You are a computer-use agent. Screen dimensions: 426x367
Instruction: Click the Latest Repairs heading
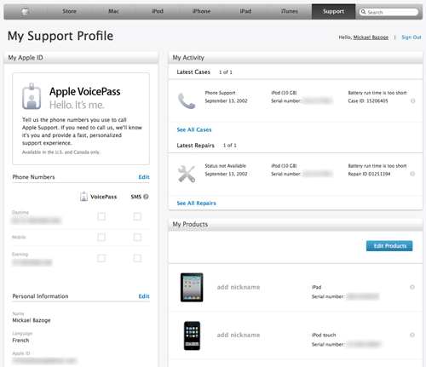click(x=195, y=146)
